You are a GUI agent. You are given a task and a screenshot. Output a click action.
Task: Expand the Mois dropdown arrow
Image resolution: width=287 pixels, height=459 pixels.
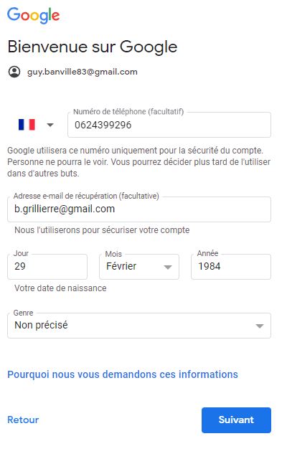coord(167,267)
